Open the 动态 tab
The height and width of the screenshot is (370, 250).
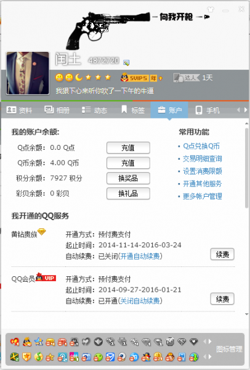point(94,110)
